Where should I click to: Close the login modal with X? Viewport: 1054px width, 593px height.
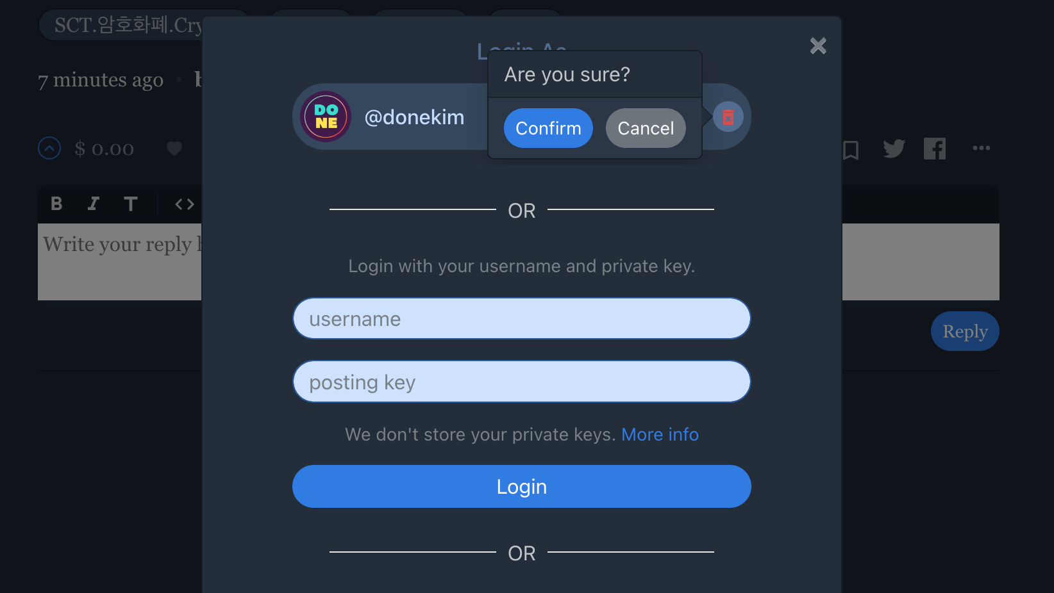click(817, 45)
